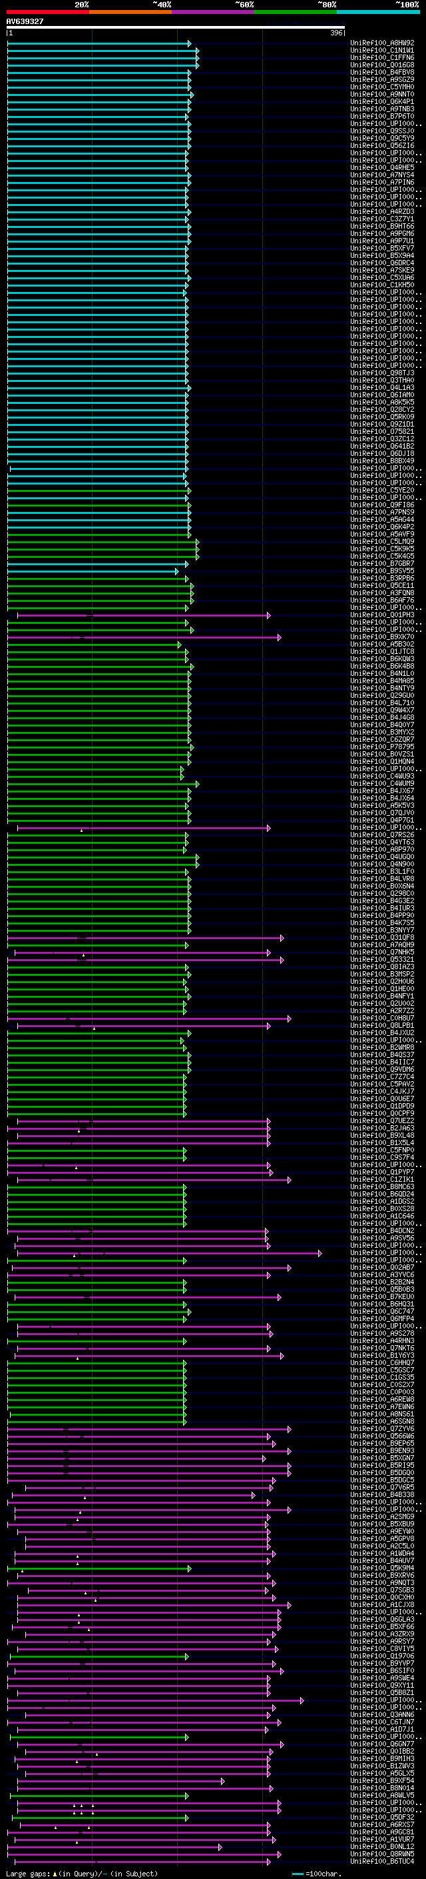The image size is (426, 1879).
Task: Select label UniRef100_B7P6T0
Action: pos(382,116)
